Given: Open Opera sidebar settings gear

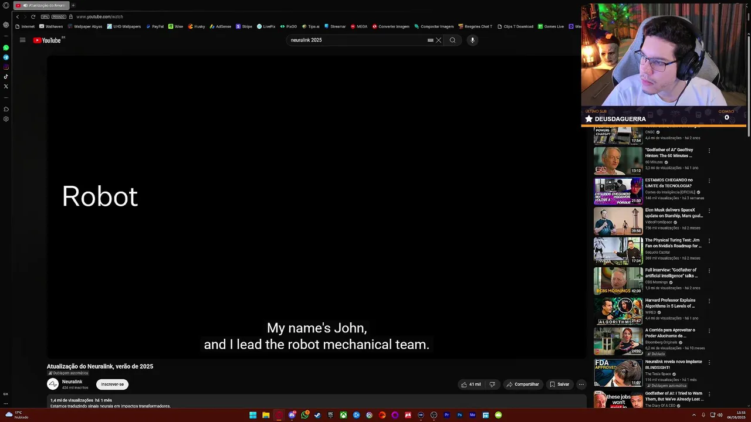Looking at the screenshot, I should pos(6,119).
